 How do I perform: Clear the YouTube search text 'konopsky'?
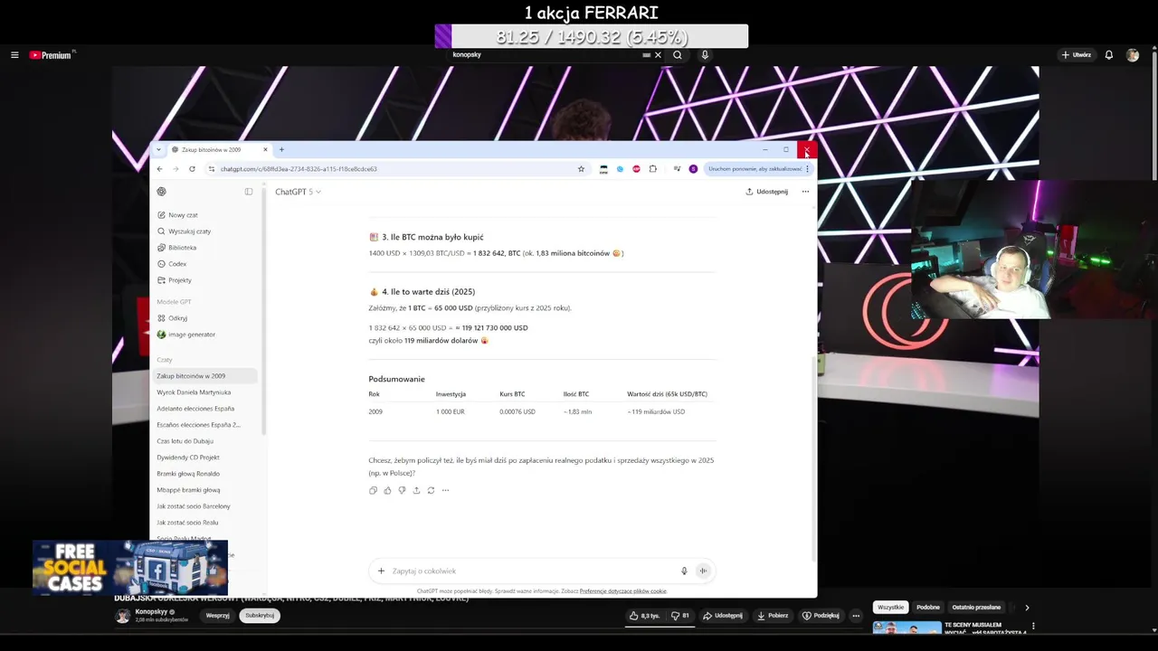pos(658,55)
